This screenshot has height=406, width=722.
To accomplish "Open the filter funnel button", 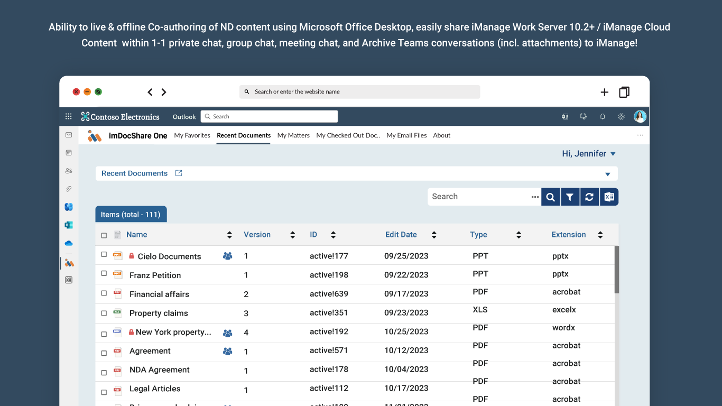I will point(570,197).
